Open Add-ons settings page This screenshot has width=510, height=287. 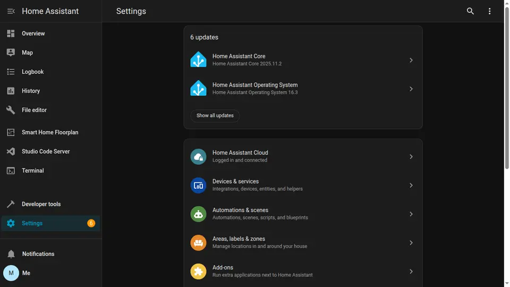click(x=303, y=272)
